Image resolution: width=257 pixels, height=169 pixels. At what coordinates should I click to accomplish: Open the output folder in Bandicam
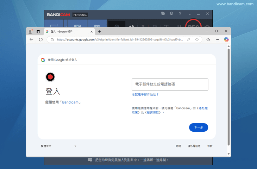coord(163,13)
